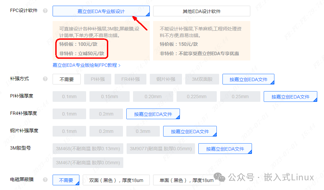Pick 0.2mm FR4补强厚度

click(x=106, y=114)
